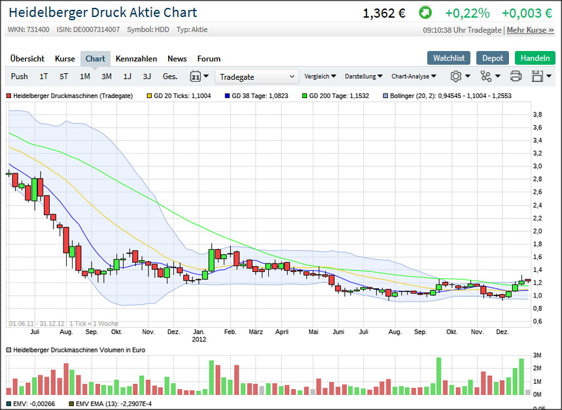Click the tallest green volume bar in late September

click(439, 376)
